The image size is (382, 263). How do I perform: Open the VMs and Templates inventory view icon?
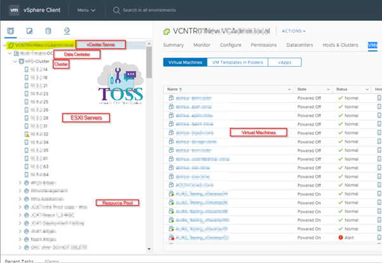(29, 31)
